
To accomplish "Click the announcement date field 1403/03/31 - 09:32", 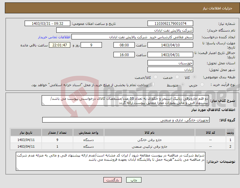I will click(x=47, y=24).
